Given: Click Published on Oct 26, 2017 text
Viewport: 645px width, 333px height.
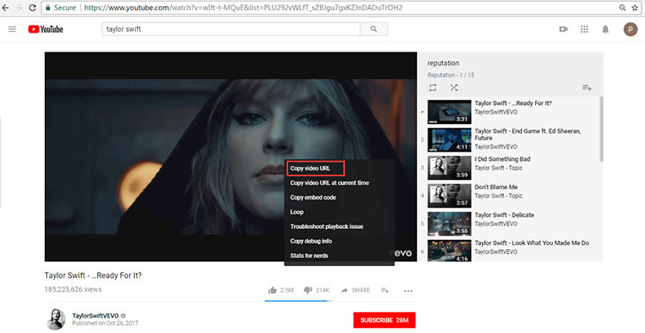Looking at the screenshot, I should (x=105, y=324).
